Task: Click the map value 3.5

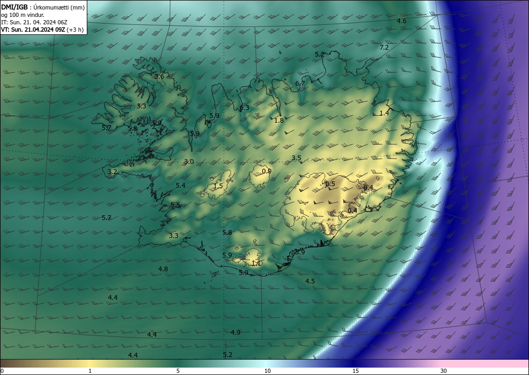Action: click(x=296, y=158)
